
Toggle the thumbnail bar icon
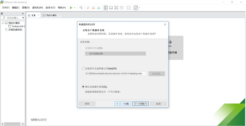coord(111,8)
